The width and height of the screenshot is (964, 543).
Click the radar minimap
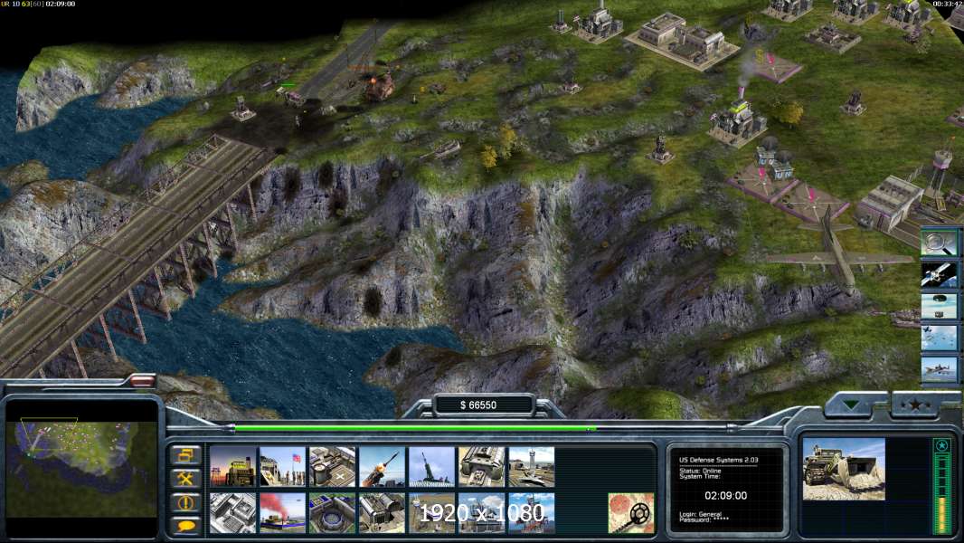(81, 468)
